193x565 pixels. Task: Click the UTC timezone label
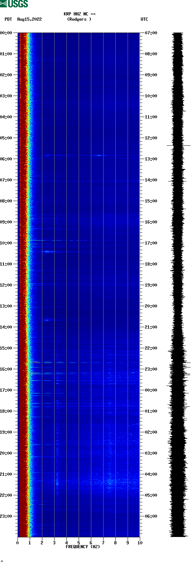tap(144, 19)
